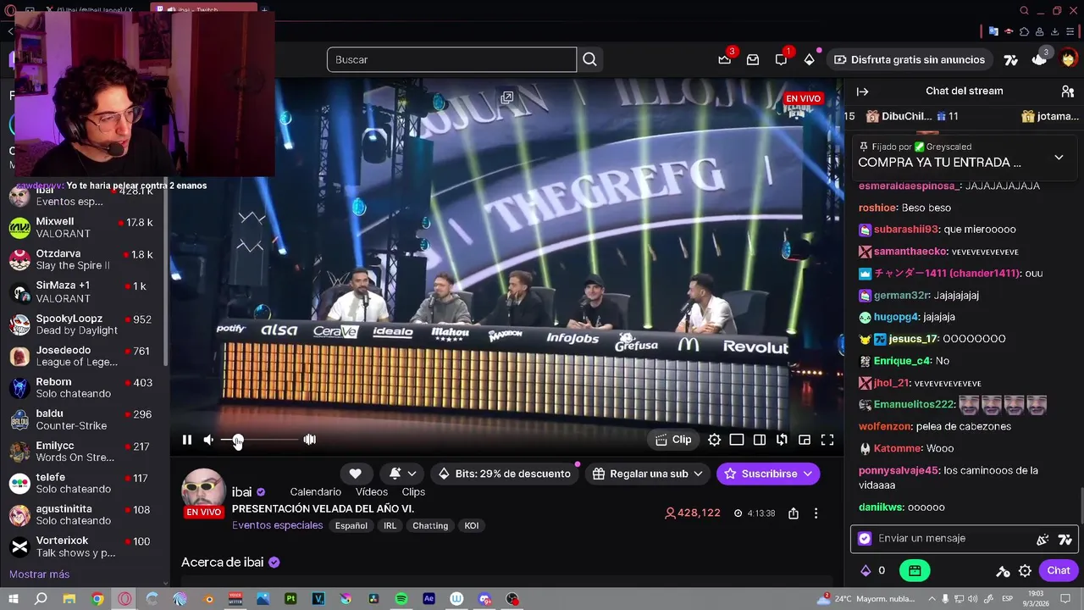Click the search magnifier button
This screenshot has height=610, width=1084.
[x=590, y=59]
